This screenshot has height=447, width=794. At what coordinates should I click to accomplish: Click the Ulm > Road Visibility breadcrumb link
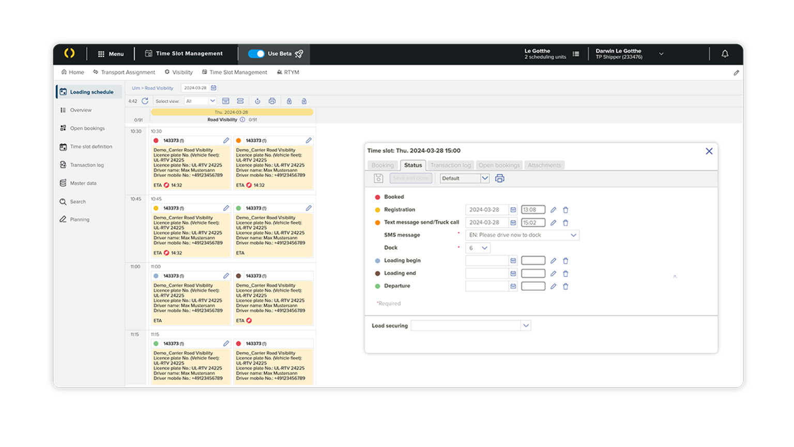(x=152, y=87)
